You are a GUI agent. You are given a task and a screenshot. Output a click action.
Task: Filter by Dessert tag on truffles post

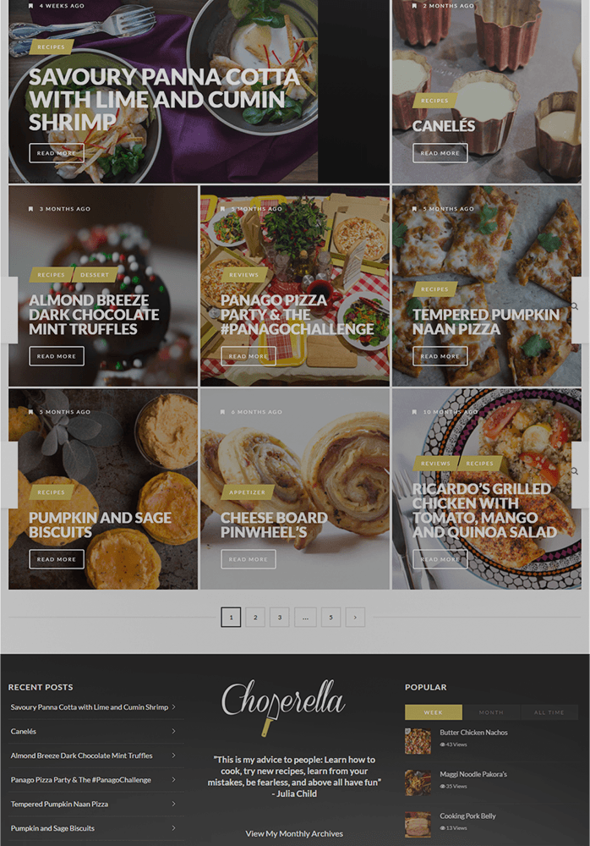(x=95, y=275)
